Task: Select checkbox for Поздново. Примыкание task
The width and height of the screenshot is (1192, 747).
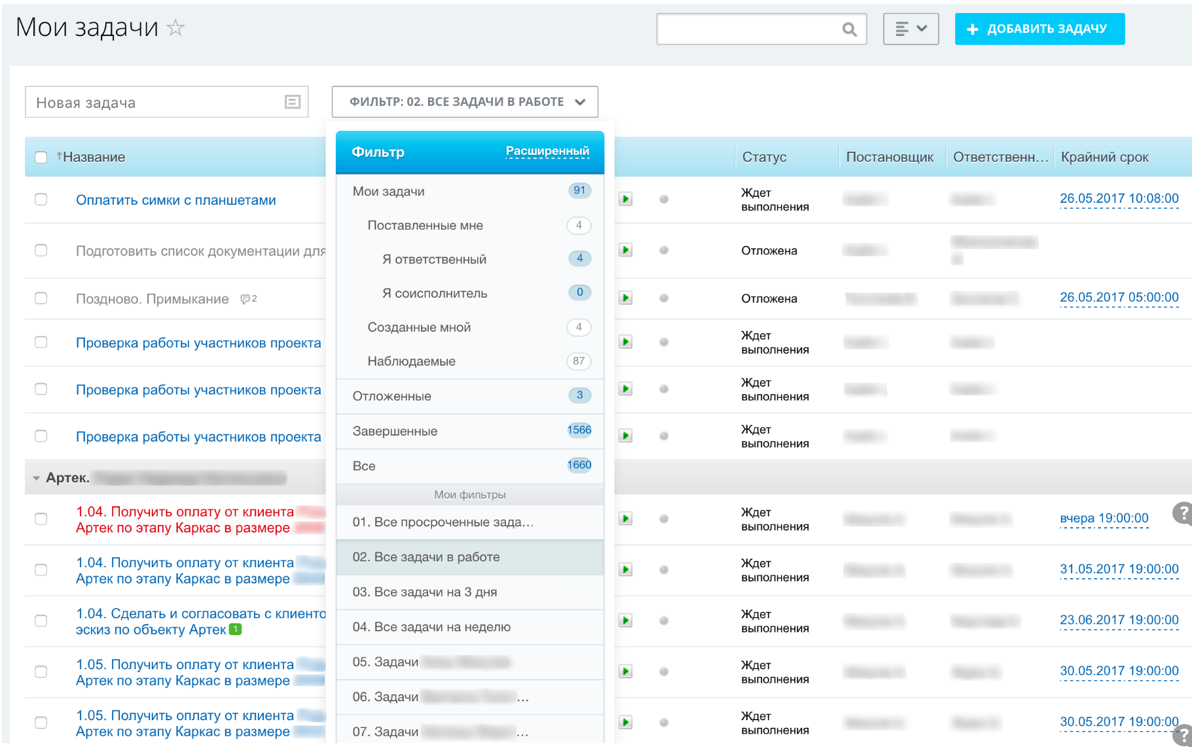Action: [x=41, y=298]
